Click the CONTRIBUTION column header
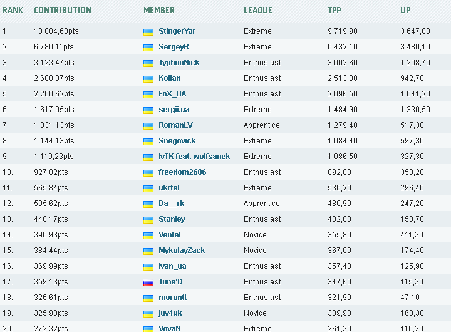 [63, 11]
